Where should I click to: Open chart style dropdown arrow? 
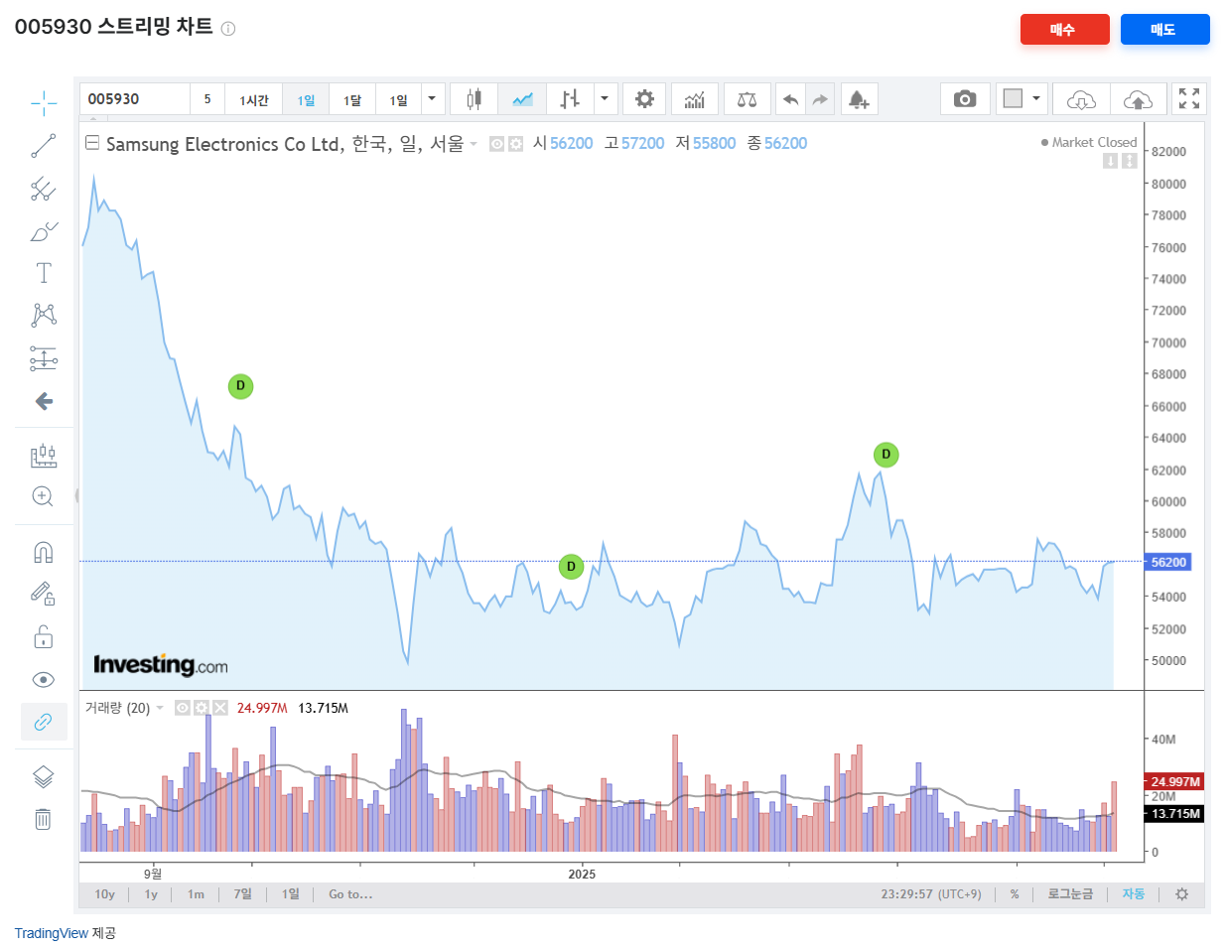point(605,99)
